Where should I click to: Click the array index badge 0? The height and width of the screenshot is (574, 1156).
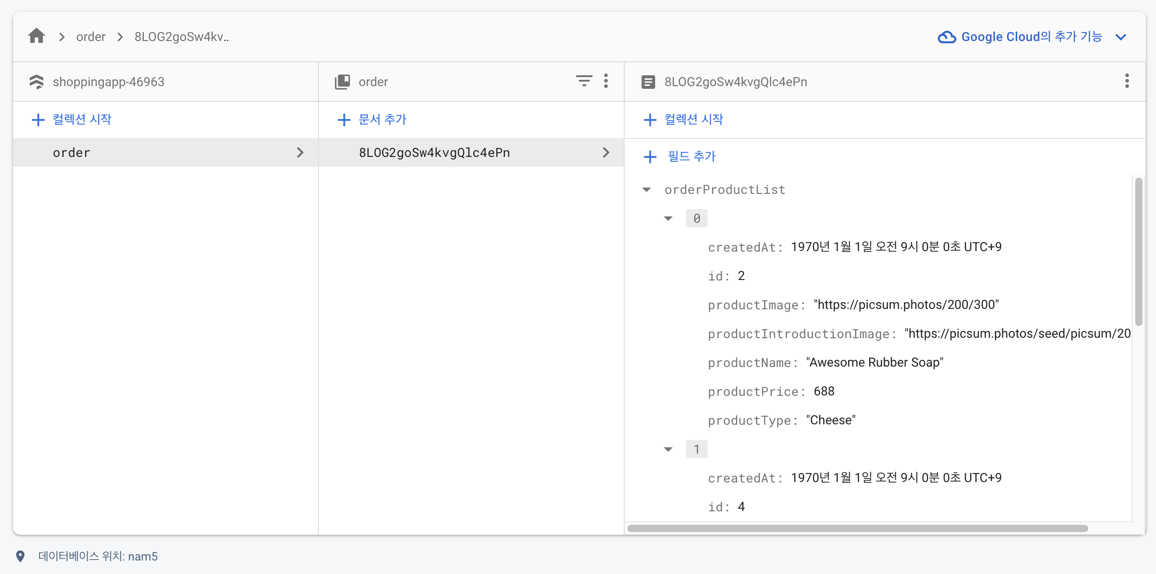pos(696,219)
